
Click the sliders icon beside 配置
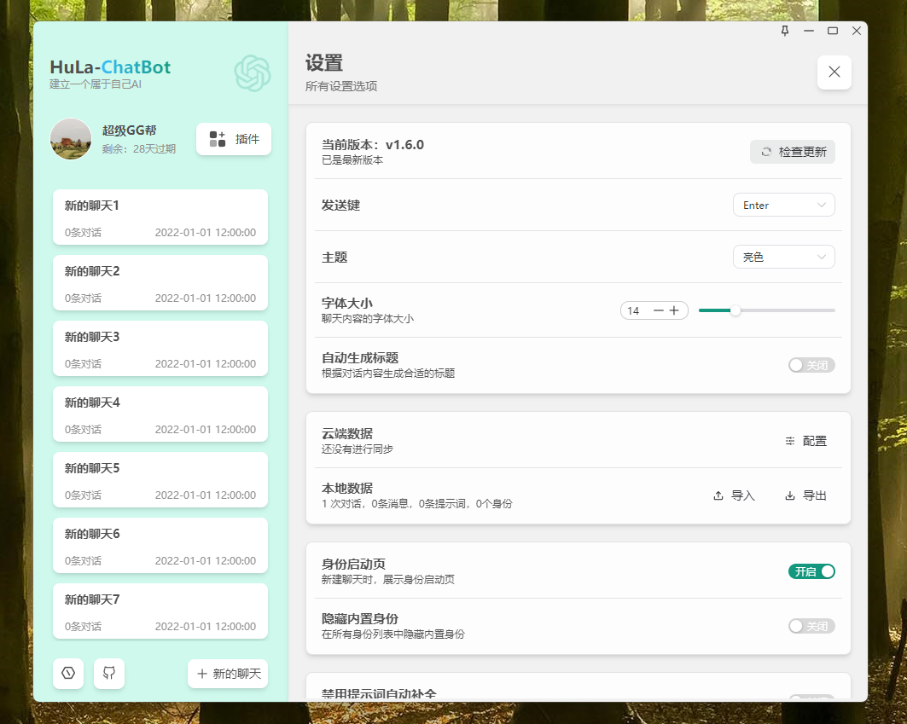pos(789,440)
